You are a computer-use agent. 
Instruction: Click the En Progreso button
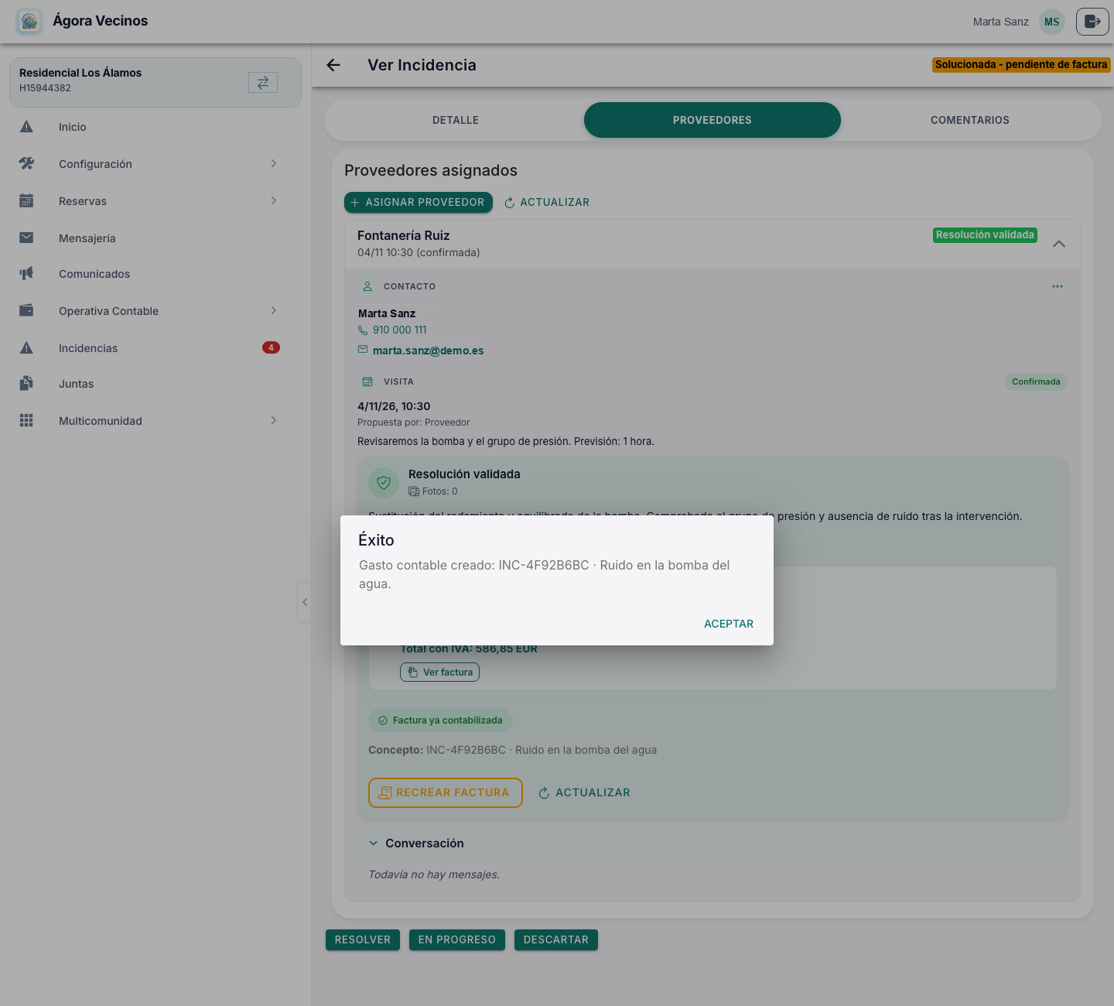[457, 939]
